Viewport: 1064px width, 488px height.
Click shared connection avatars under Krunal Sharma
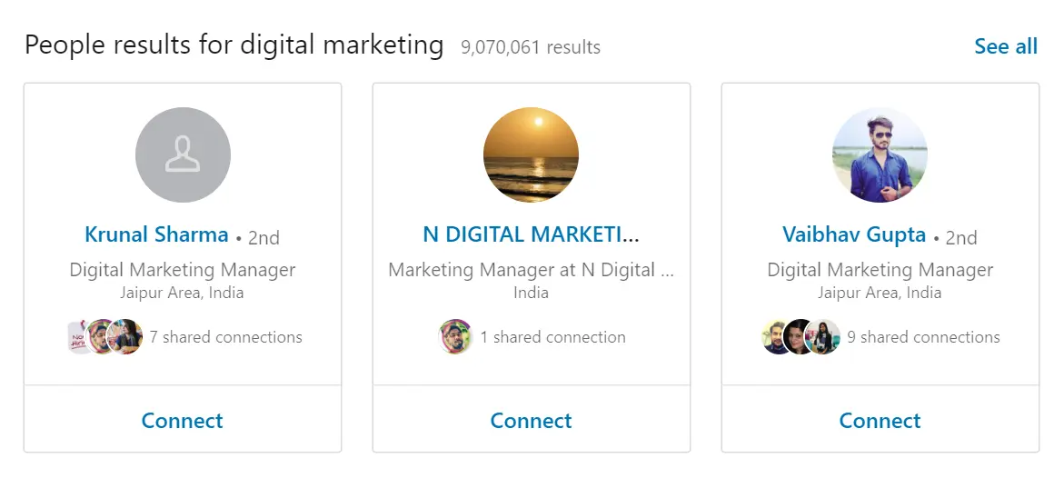tap(105, 337)
